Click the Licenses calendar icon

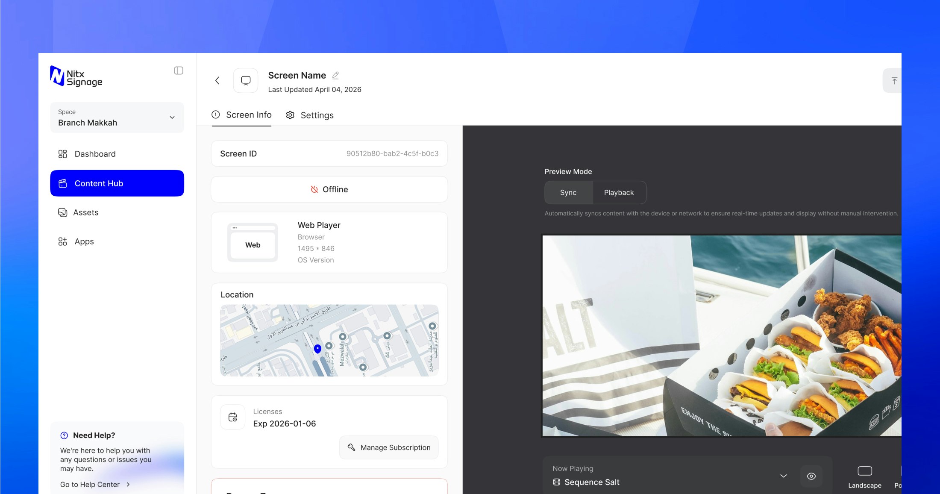point(232,417)
